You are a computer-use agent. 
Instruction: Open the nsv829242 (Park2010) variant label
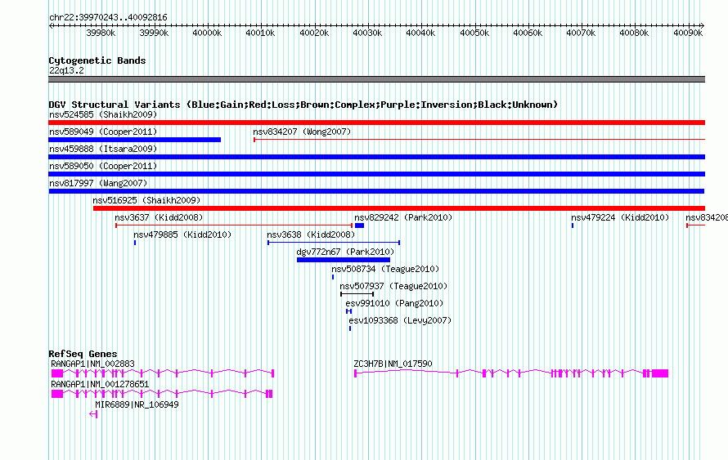point(403,217)
